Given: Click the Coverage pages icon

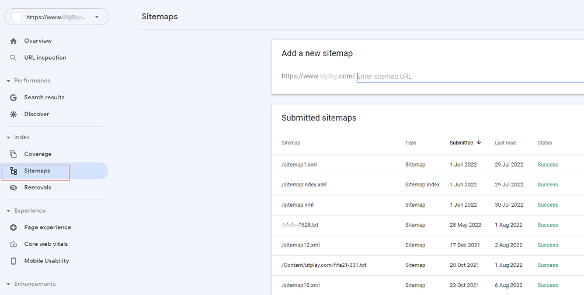Looking at the screenshot, I should tap(13, 154).
